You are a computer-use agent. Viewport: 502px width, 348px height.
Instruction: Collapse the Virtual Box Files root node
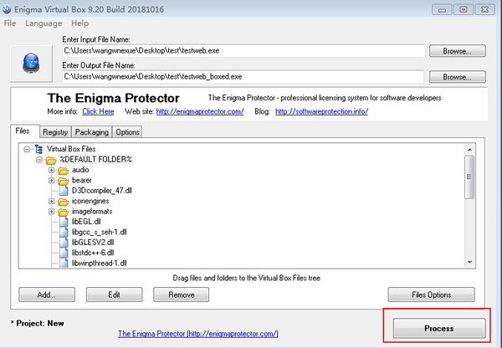27,149
